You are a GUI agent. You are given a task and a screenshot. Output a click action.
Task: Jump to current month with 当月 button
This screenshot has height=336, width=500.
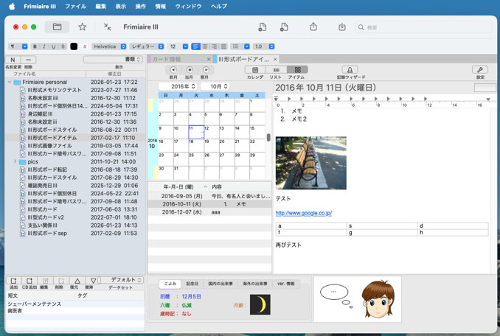[x=189, y=70]
